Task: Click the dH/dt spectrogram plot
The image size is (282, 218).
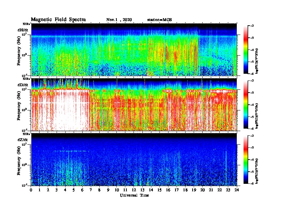Action: click(134, 50)
